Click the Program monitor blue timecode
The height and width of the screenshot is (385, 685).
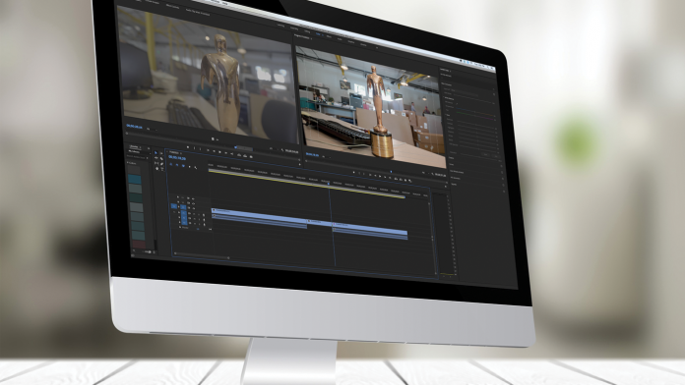312,154
